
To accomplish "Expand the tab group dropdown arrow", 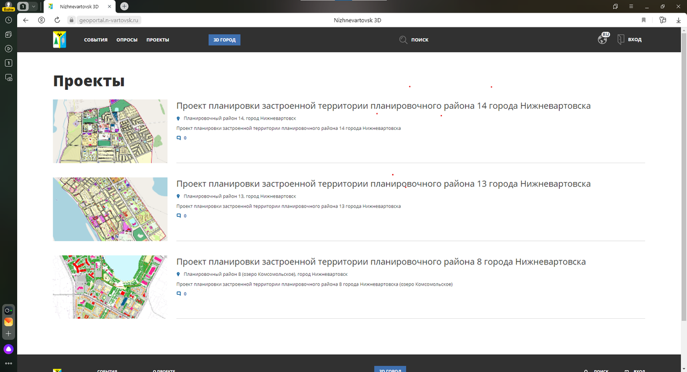I will point(33,6).
